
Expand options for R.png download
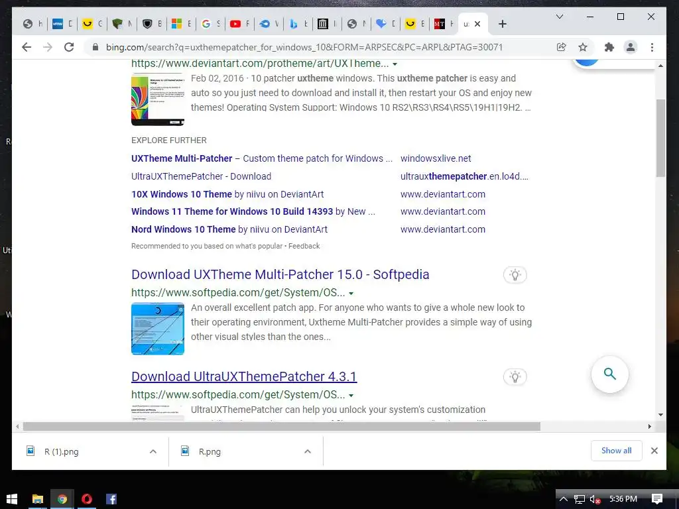point(308,451)
